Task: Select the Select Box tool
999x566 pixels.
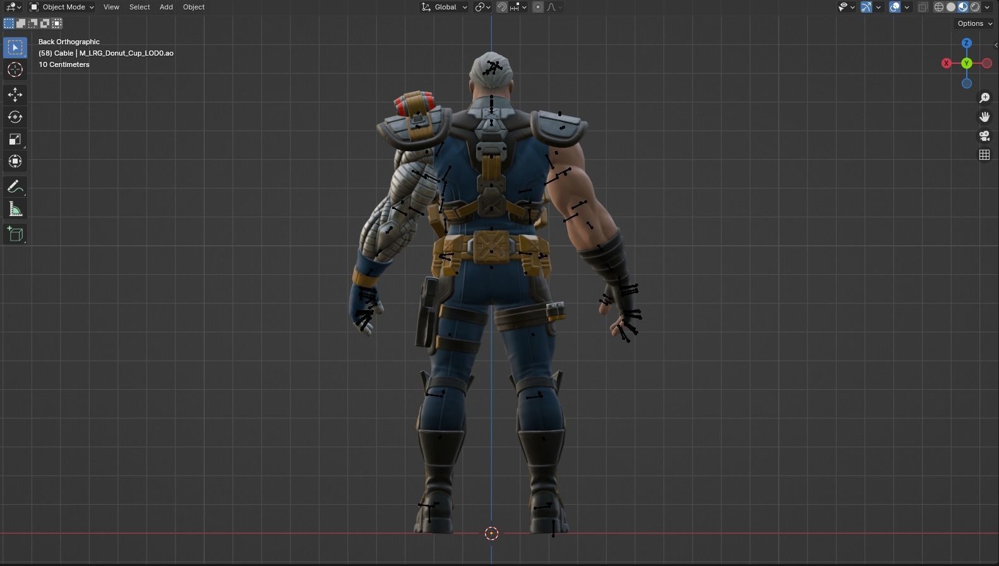Action: (15, 47)
